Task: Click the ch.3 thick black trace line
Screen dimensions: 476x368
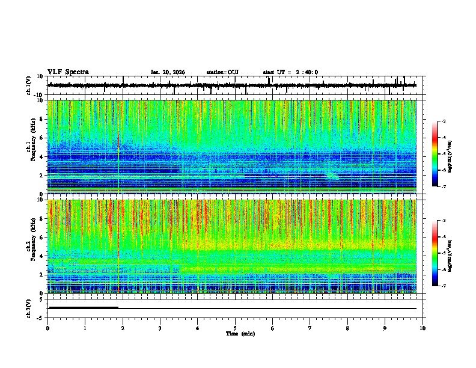Action: click(x=83, y=308)
